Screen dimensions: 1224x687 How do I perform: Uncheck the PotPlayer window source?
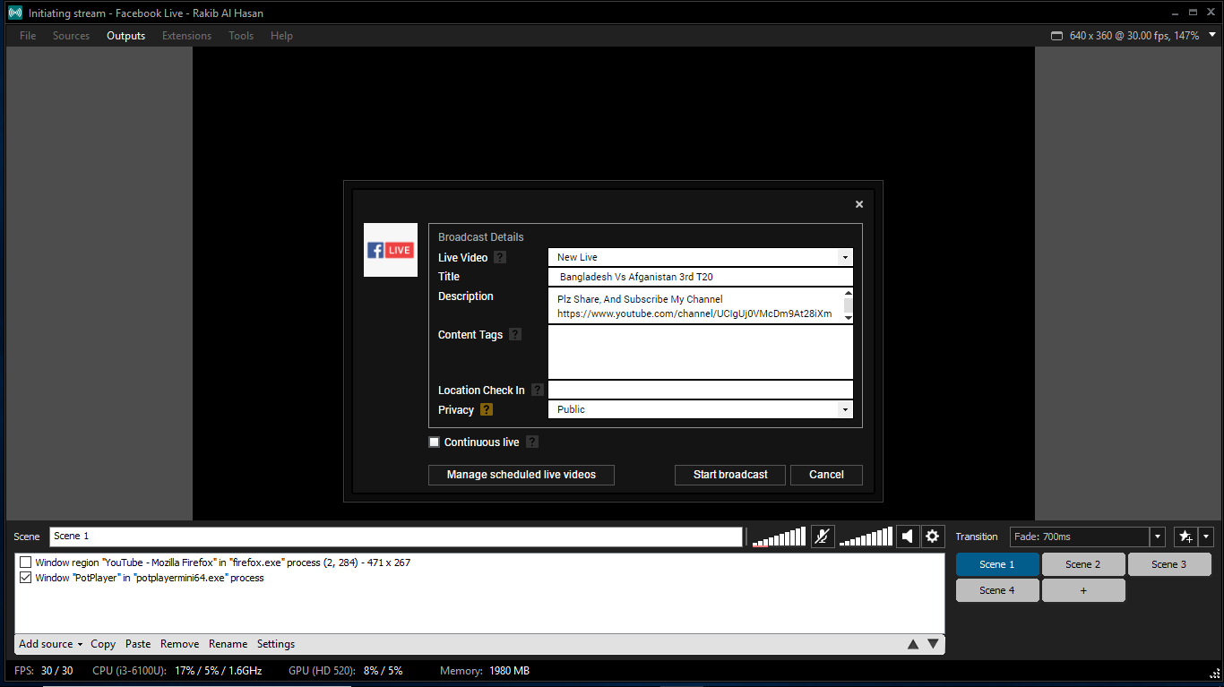[25, 578]
